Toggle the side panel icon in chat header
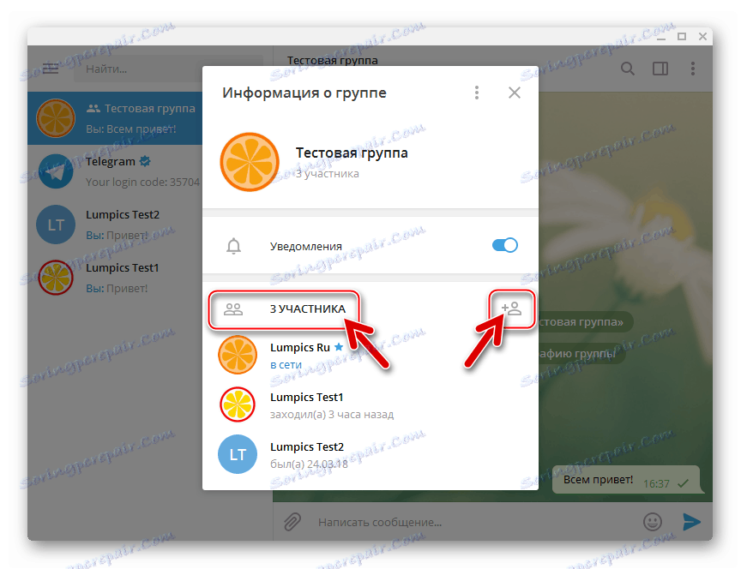Viewport: 741px width, 569px height. point(660,69)
